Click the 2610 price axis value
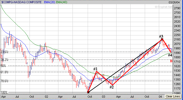Screen dimensions: 183x100 [x=177, y=17]
